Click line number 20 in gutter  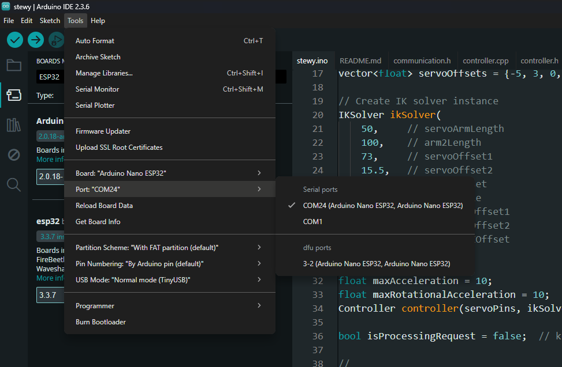pyautogui.click(x=318, y=115)
